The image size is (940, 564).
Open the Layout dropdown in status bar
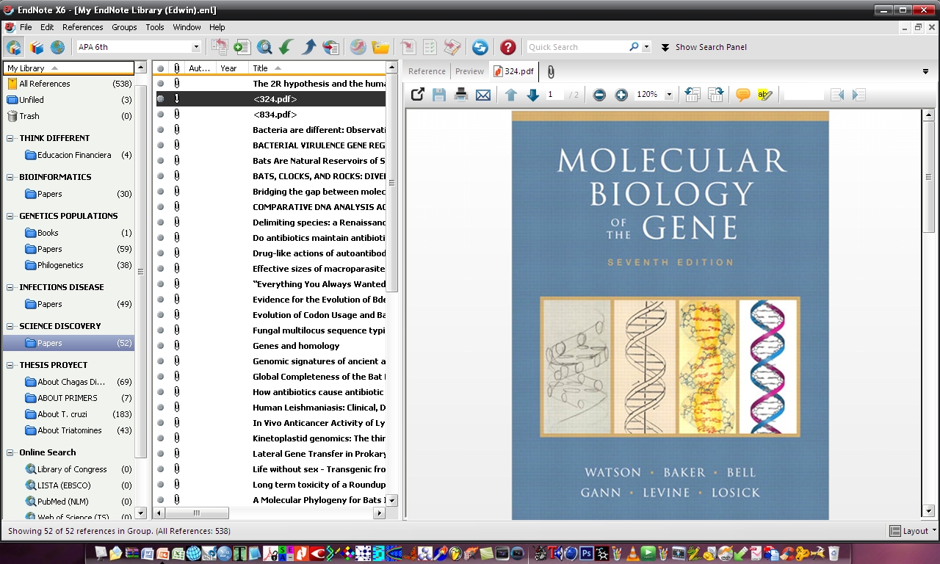click(913, 531)
